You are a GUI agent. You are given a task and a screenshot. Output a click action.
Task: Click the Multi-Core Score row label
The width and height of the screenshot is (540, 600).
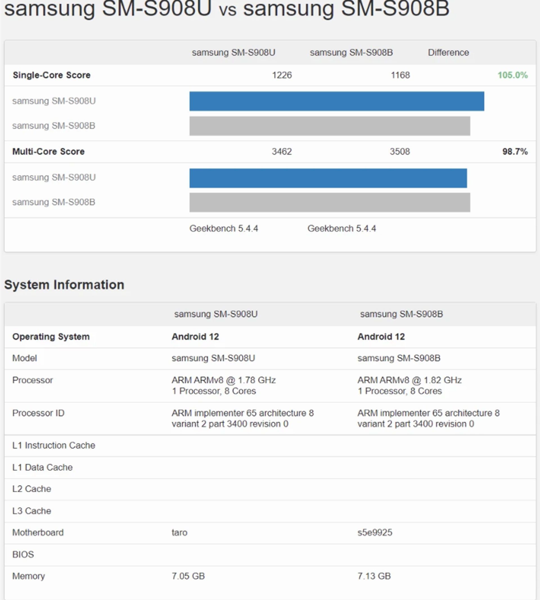click(x=48, y=152)
